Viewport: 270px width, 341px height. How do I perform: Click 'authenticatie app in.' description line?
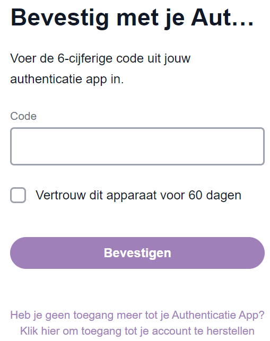pos(67,79)
